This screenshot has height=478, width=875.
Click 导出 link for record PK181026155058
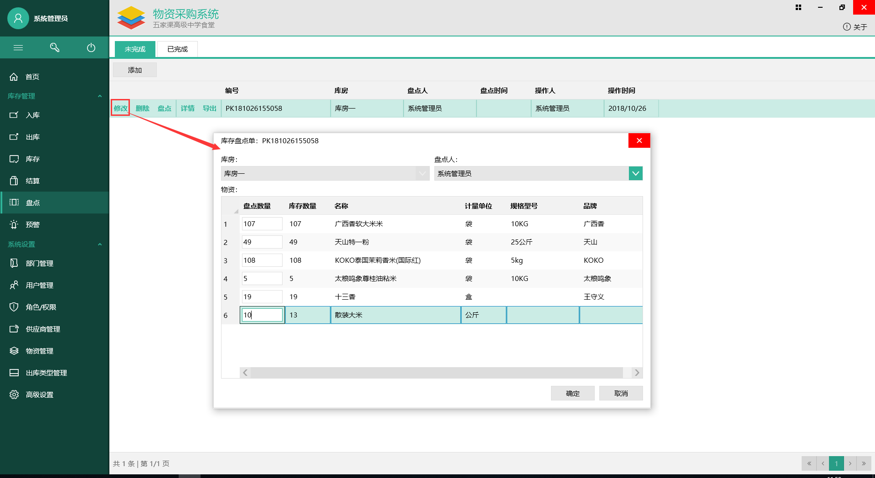(x=209, y=108)
